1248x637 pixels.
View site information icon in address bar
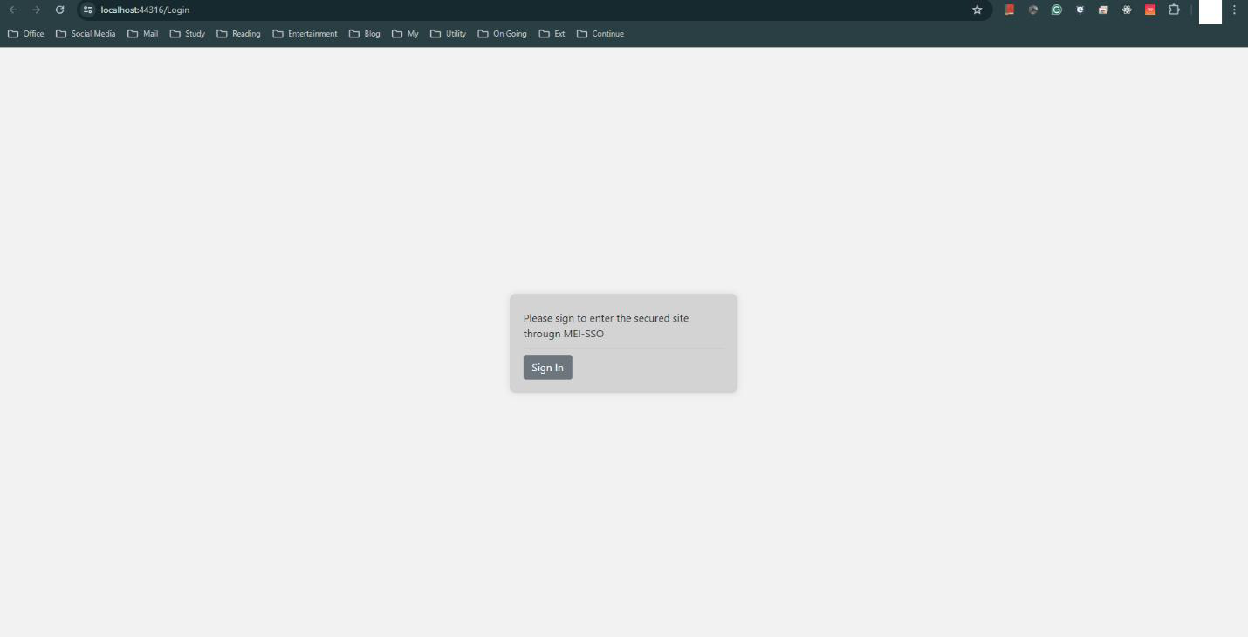point(87,10)
